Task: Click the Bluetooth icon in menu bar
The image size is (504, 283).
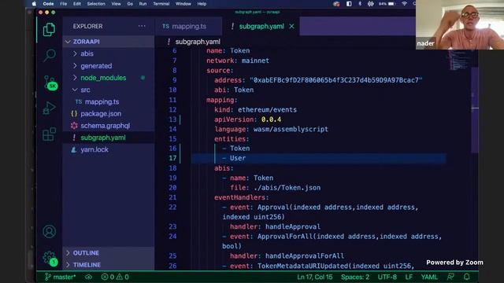Action: click(x=360, y=4)
